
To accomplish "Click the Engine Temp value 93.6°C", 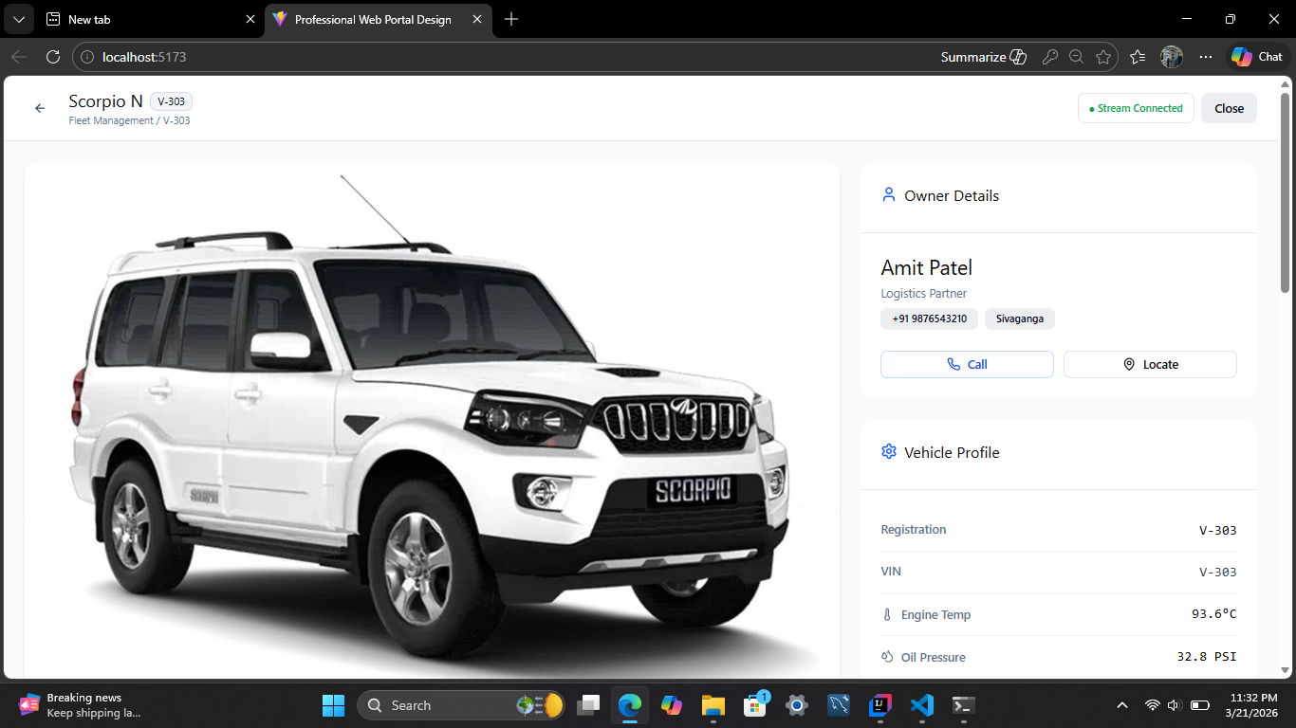I will (x=1214, y=614).
